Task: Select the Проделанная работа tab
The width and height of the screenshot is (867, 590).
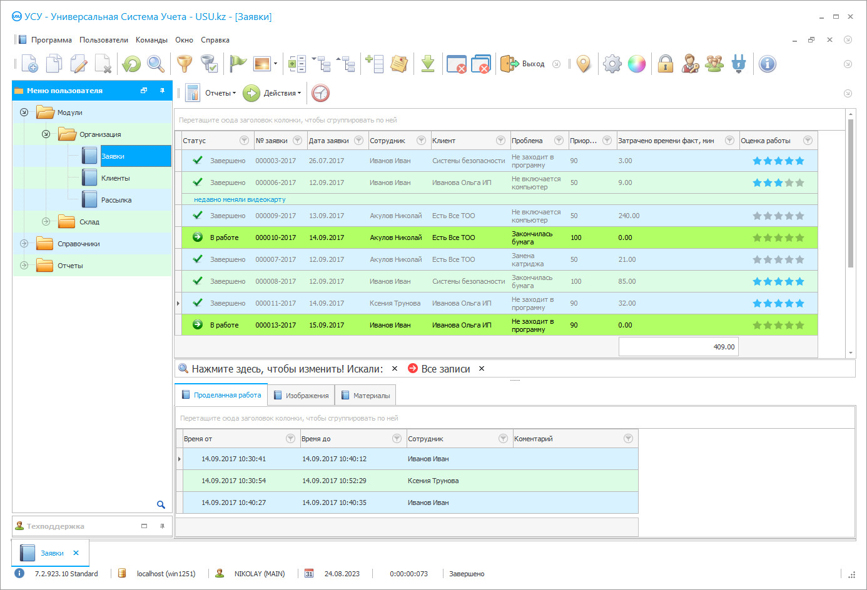Action: tap(221, 395)
